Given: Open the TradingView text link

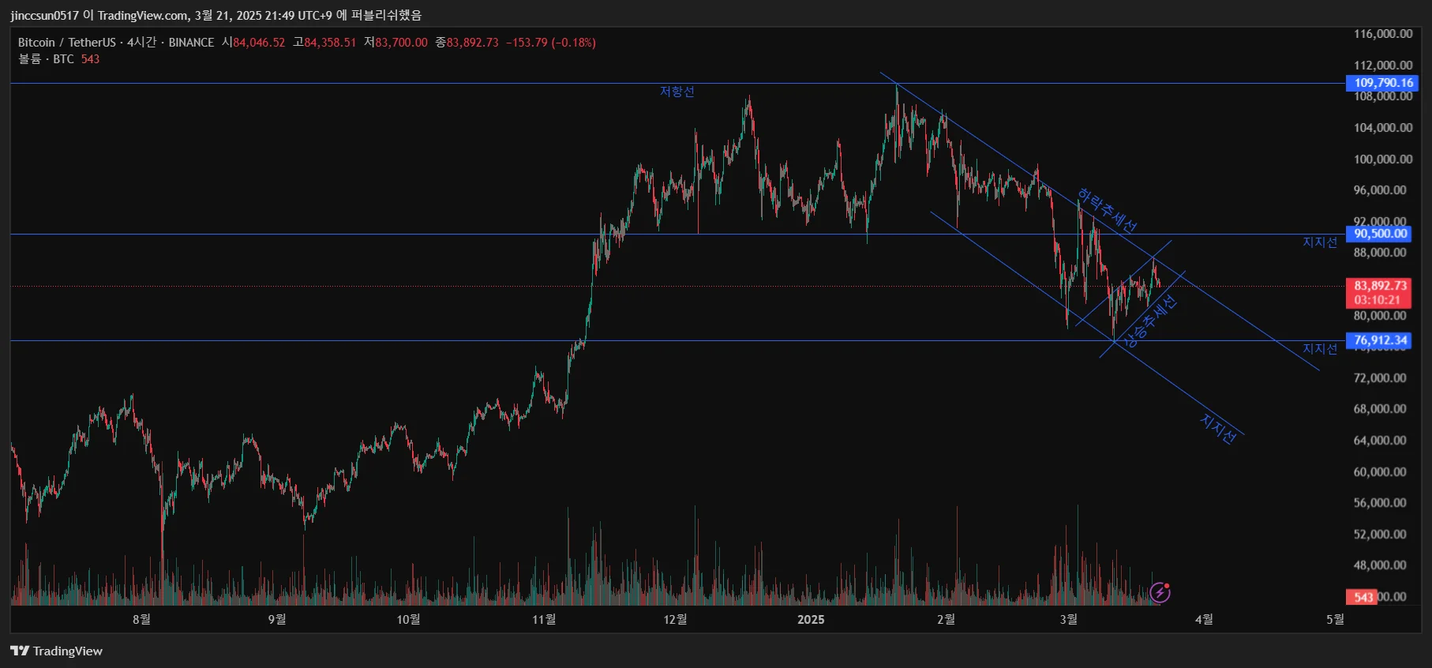Looking at the screenshot, I should (x=68, y=651).
